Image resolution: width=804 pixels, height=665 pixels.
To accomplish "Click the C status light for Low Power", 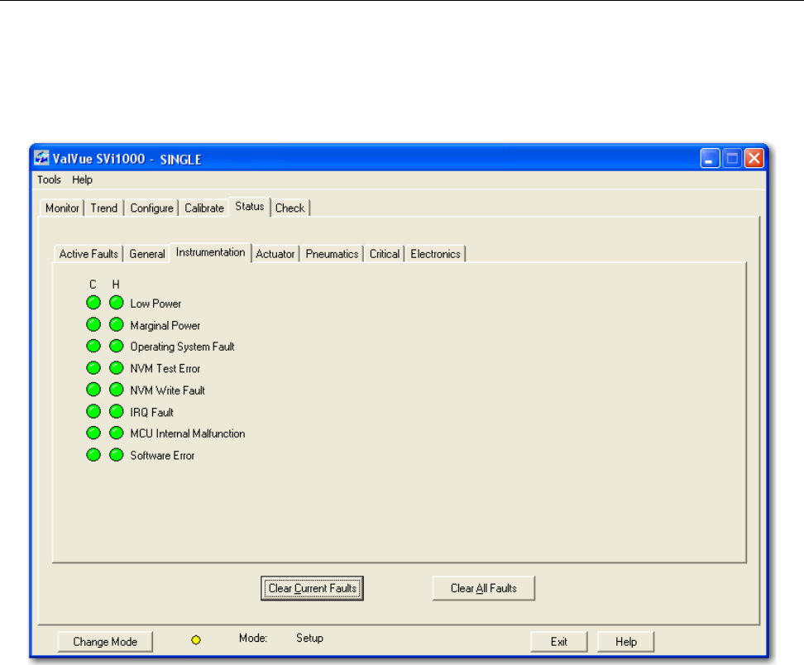I will point(93,303).
